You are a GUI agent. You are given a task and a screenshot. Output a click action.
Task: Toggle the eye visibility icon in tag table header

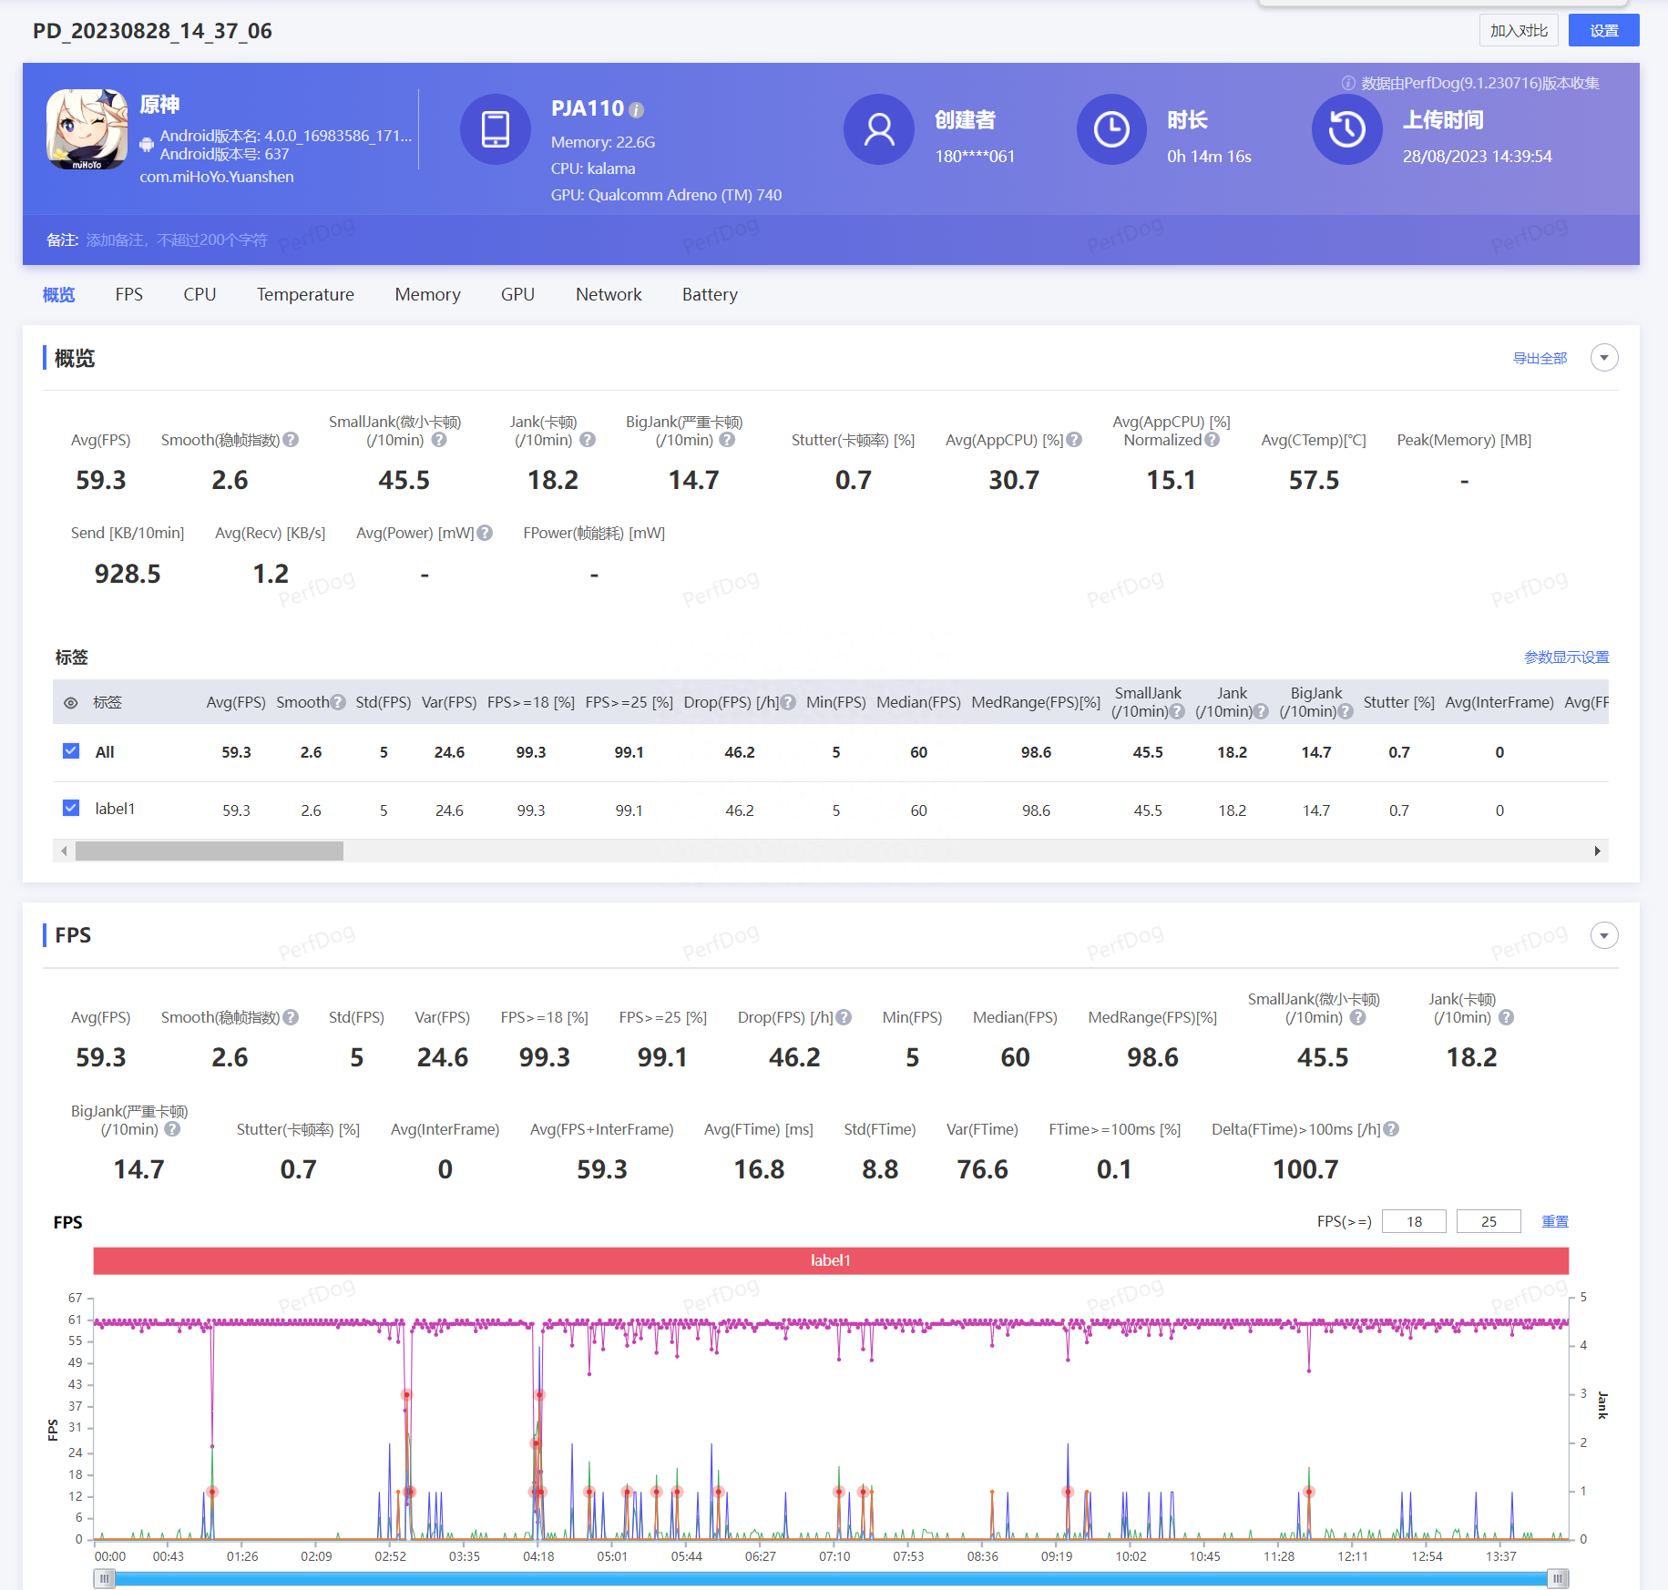tap(70, 703)
